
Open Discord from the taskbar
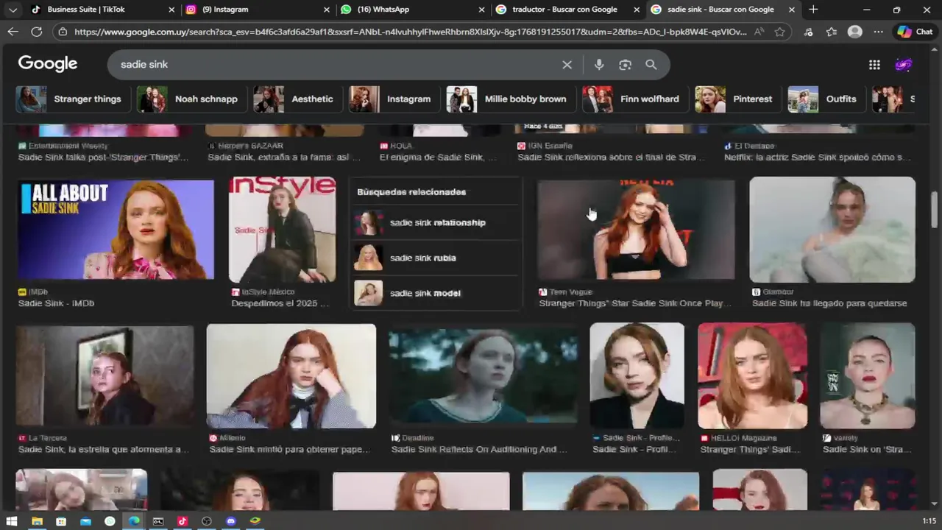(x=231, y=521)
